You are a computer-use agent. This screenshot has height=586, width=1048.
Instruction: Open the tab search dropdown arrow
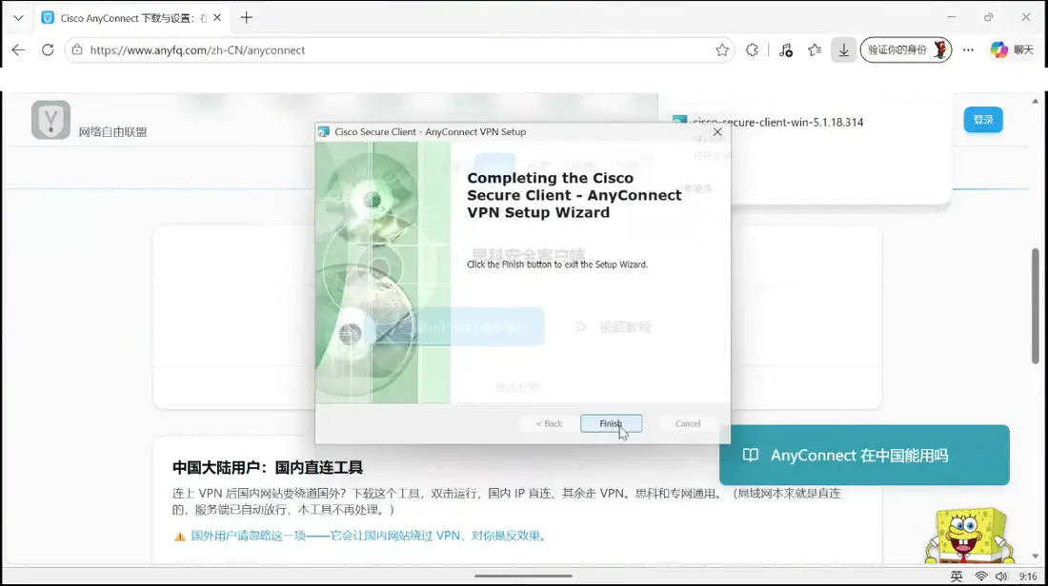[x=19, y=18]
